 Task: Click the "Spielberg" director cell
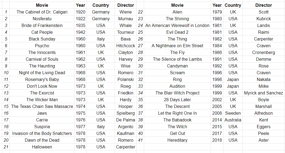(x=125, y=113)
